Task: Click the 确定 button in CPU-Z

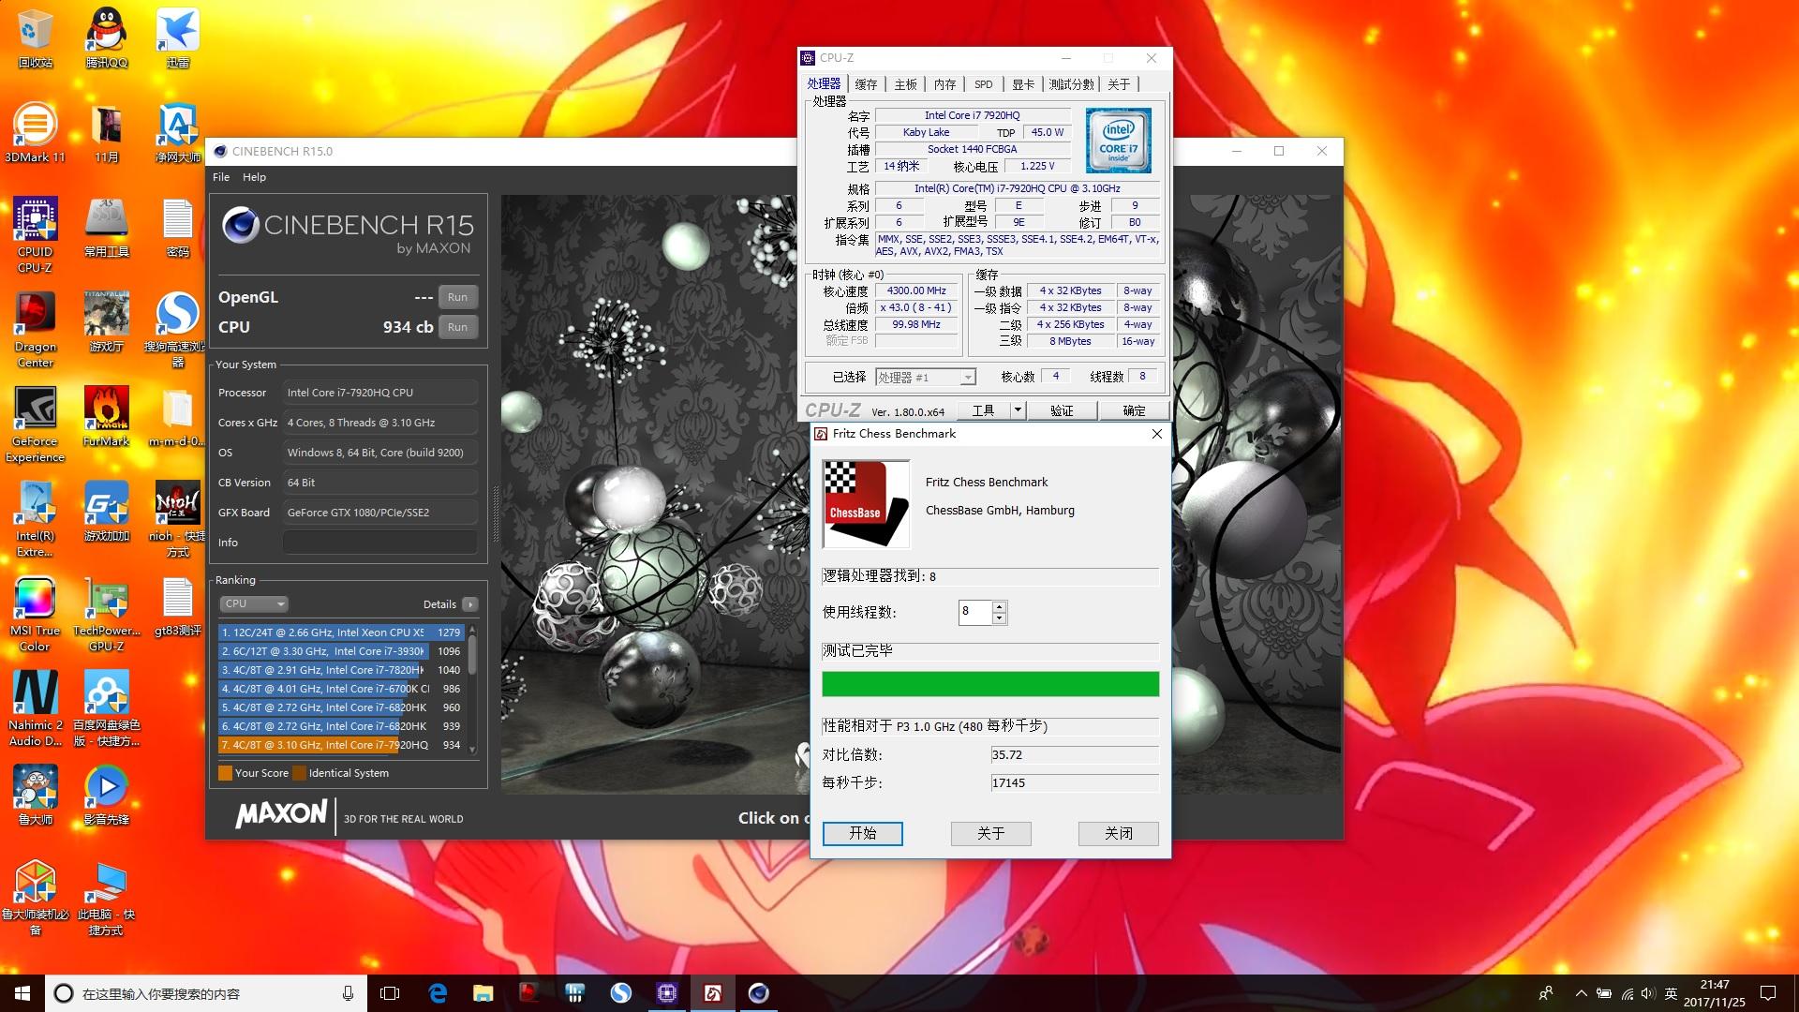Action: click(x=1134, y=410)
